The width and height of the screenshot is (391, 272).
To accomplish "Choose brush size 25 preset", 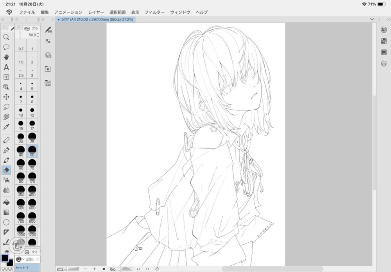I will [32, 138].
